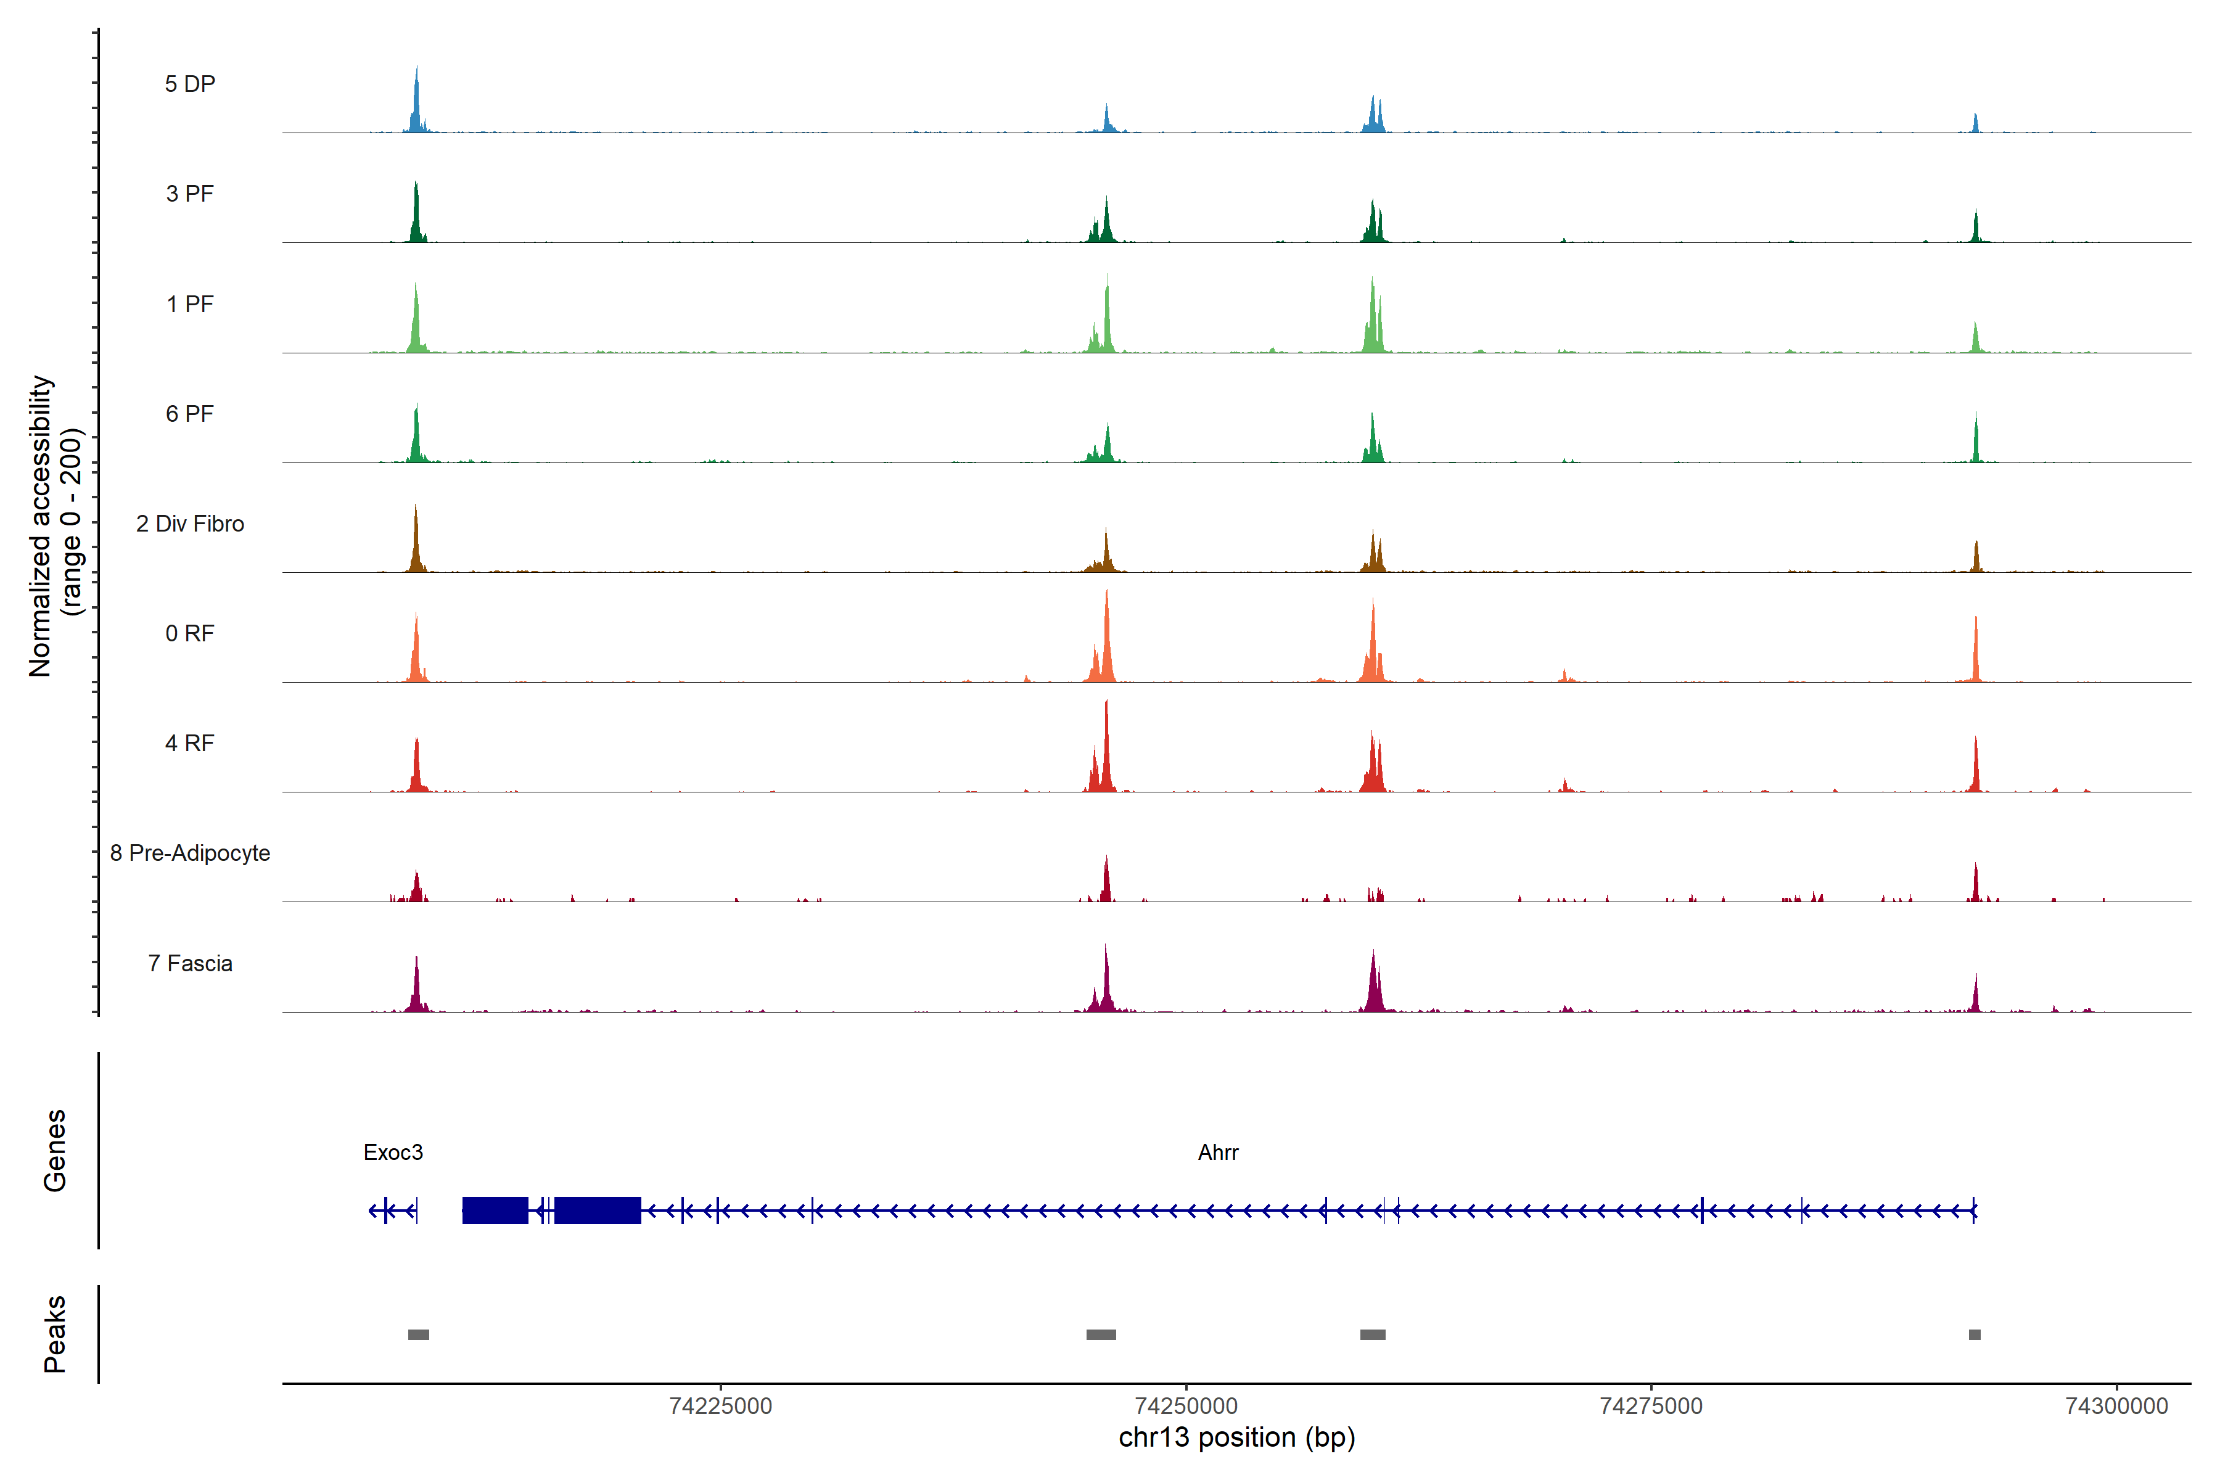Click the leftmost gray peak bar
Screen dimensions: 2220x1480
[x=418, y=1334]
